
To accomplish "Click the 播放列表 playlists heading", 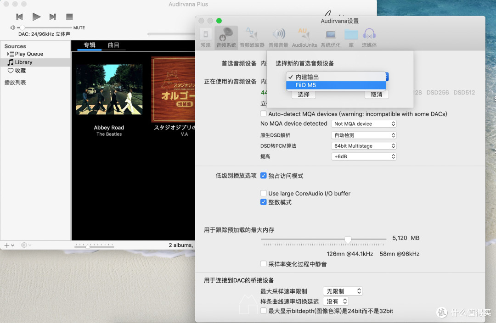I will pyautogui.click(x=15, y=83).
